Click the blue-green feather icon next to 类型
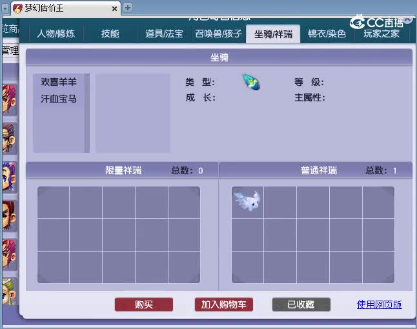Viewport: 417px width, 329px height. tap(251, 83)
